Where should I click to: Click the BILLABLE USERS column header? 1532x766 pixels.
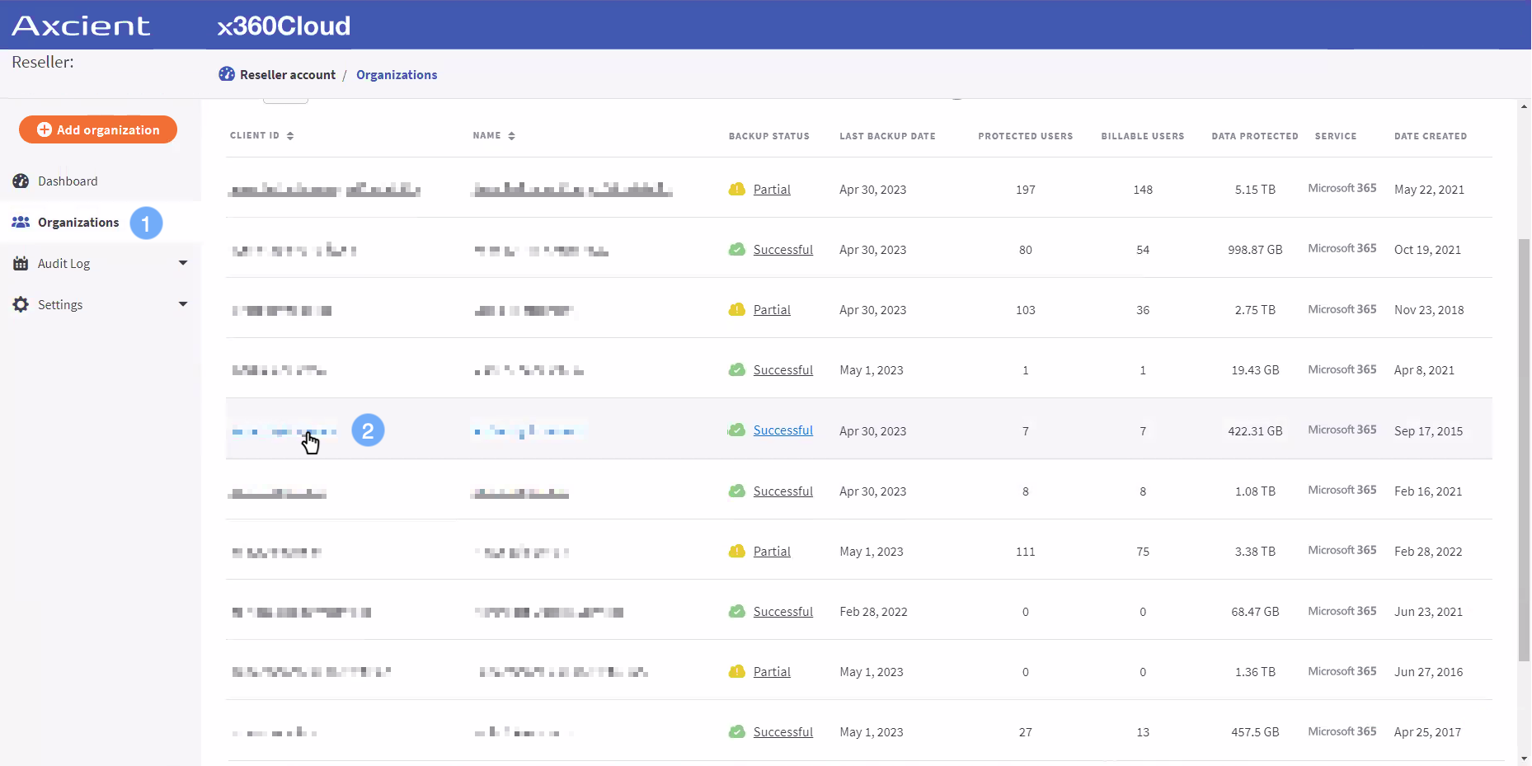(1142, 136)
